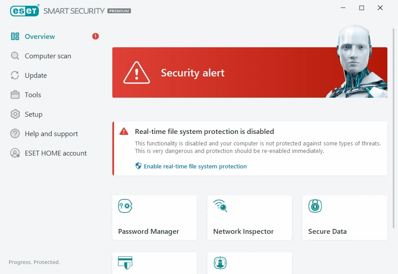Open the Tools section

(33, 95)
